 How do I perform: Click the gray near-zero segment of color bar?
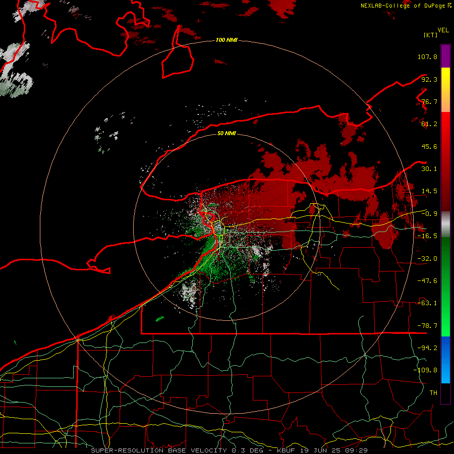tap(445, 224)
